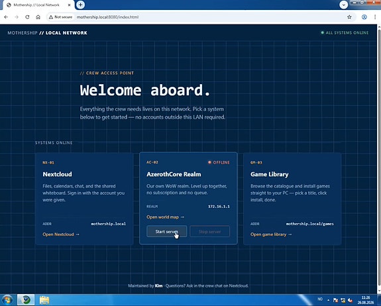Viewport: 381px width, 306px height.
Task: Open the Chrome profile avatar icon
Action: 364,17
